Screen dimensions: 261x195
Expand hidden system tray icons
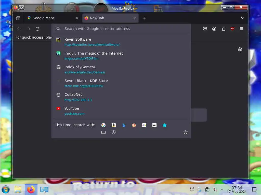coord(222,189)
